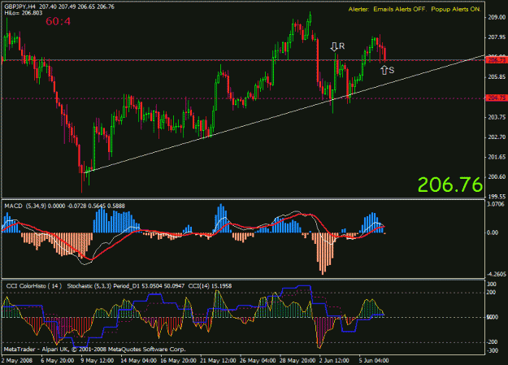
Task: Click the 199.55 price axis label
Action: 497,197
